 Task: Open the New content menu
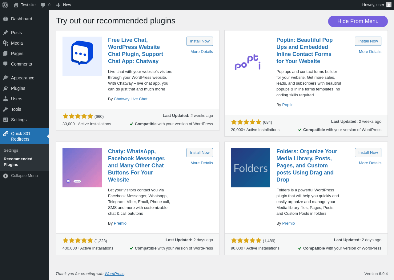[63, 5]
